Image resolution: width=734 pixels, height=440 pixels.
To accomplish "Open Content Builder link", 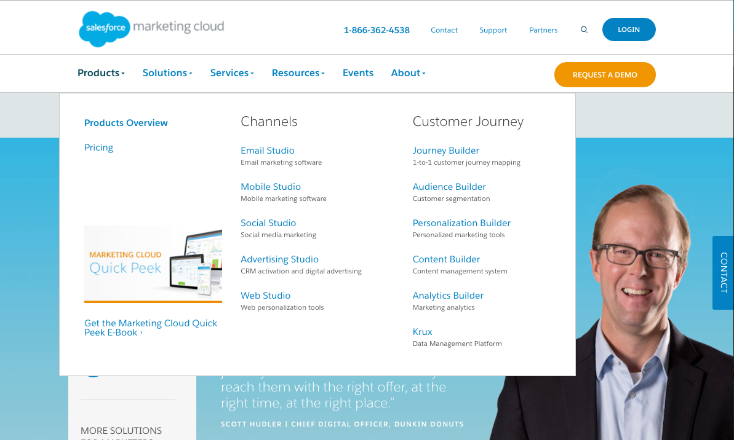I will (446, 259).
